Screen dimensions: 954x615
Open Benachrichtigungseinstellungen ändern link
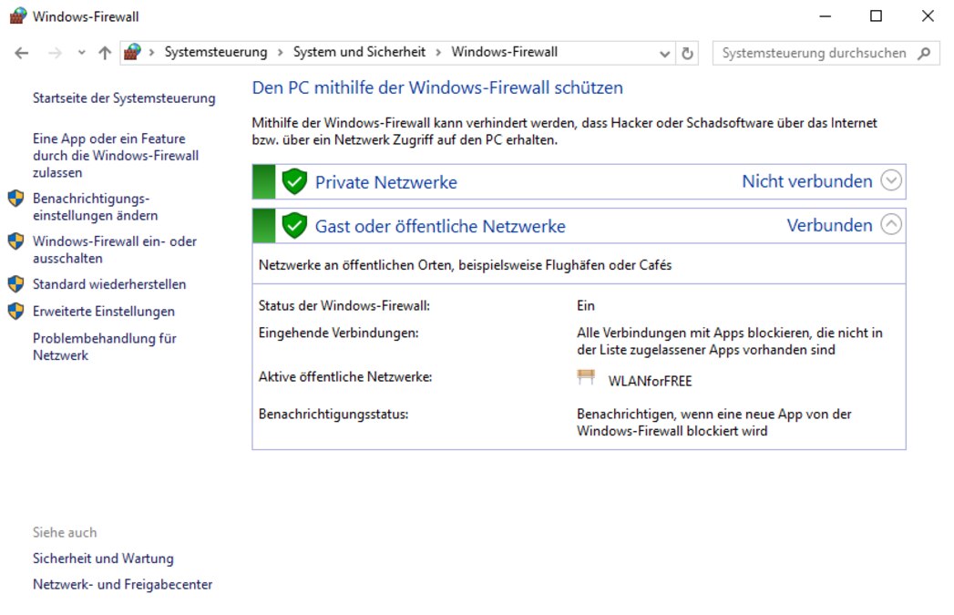[x=96, y=207]
